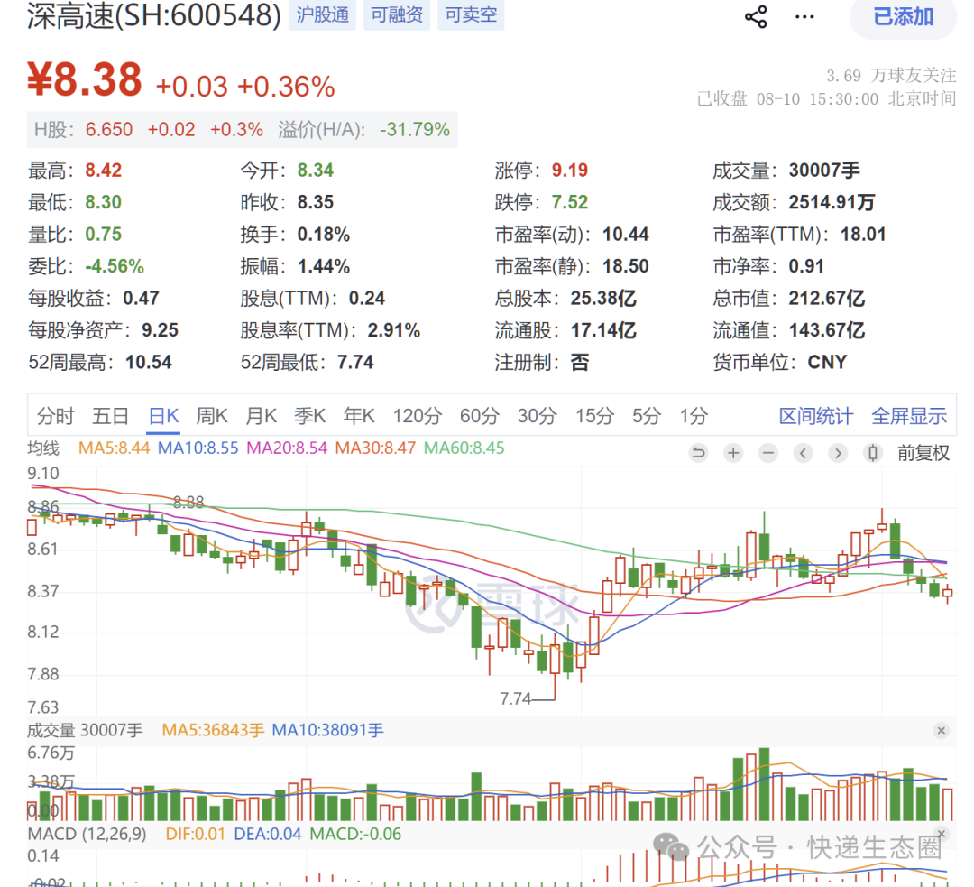Close the 成交量 volume indicator panel
Image resolution: width=974 pixels, height=887 pixels.
[x=941, y=730]
